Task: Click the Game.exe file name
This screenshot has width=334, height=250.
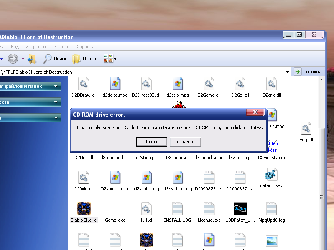Action: pyautogui.click(x=115, y=220)
